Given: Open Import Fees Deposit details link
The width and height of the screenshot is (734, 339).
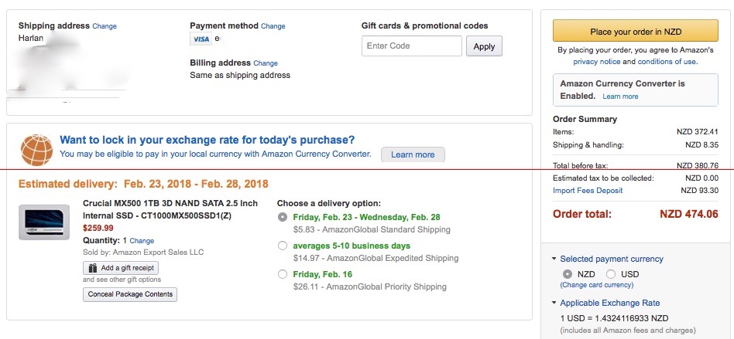Looking at the screenshot, I should pyautogui.click(x=588, y=191).
